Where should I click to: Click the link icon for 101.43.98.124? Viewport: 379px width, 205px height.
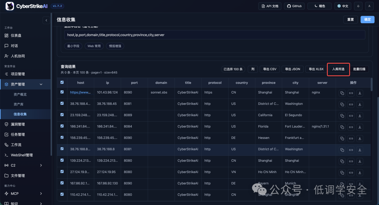click(351, 93)
